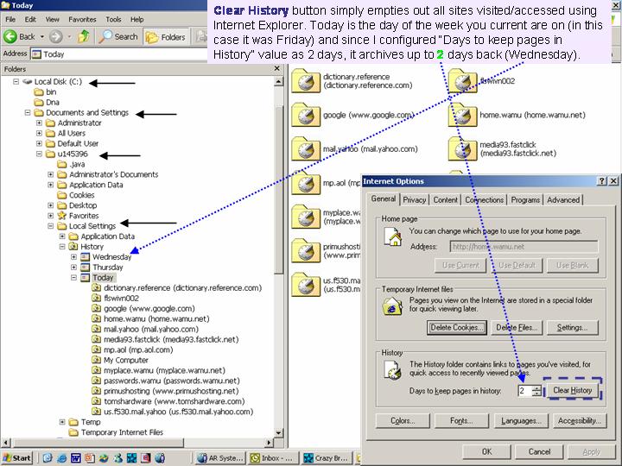The image size is (622, 466).
Task: Open the Colors dialog button
Action: pos(403,421)
